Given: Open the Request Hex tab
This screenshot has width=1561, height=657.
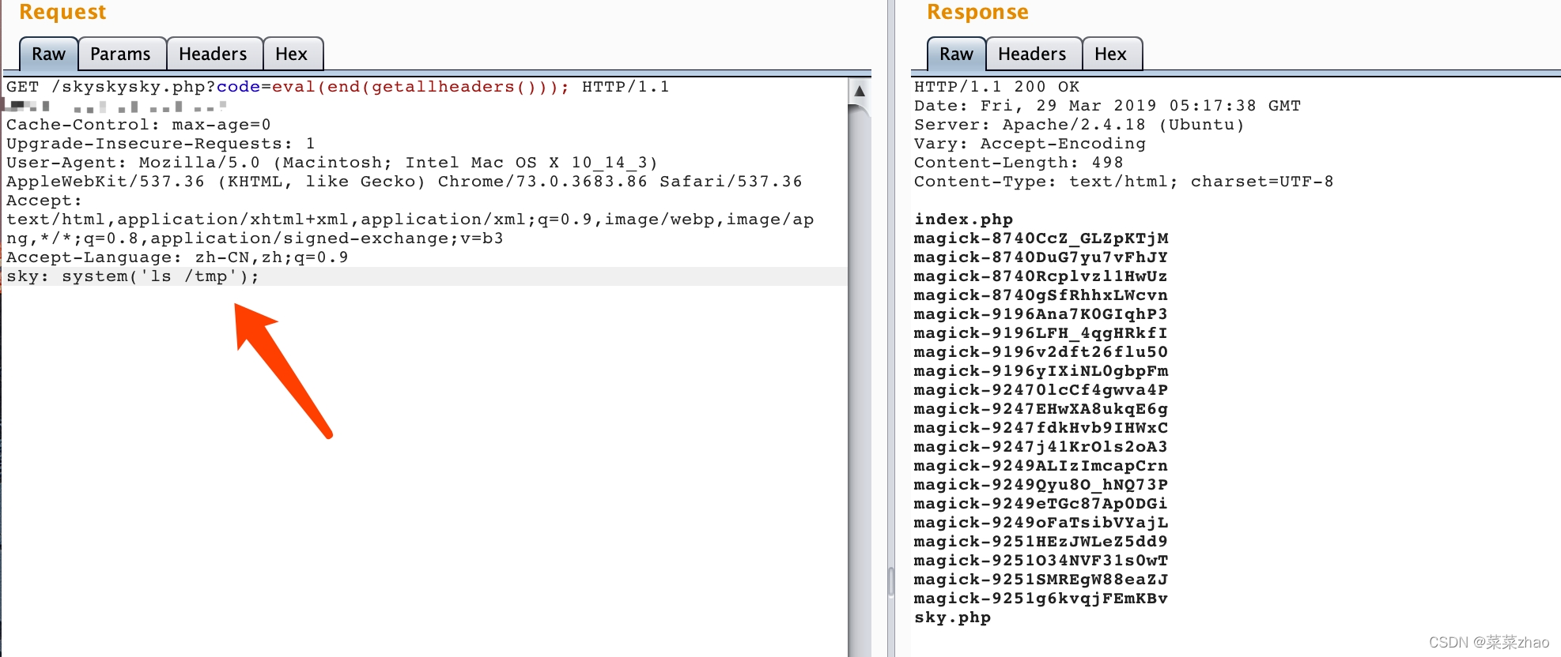Looking at the screenshot, I should [292, 54].
